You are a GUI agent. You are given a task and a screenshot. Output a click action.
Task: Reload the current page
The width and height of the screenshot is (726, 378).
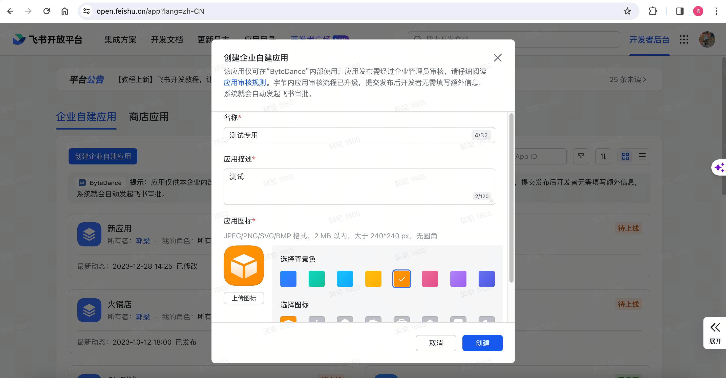[47, 11]
